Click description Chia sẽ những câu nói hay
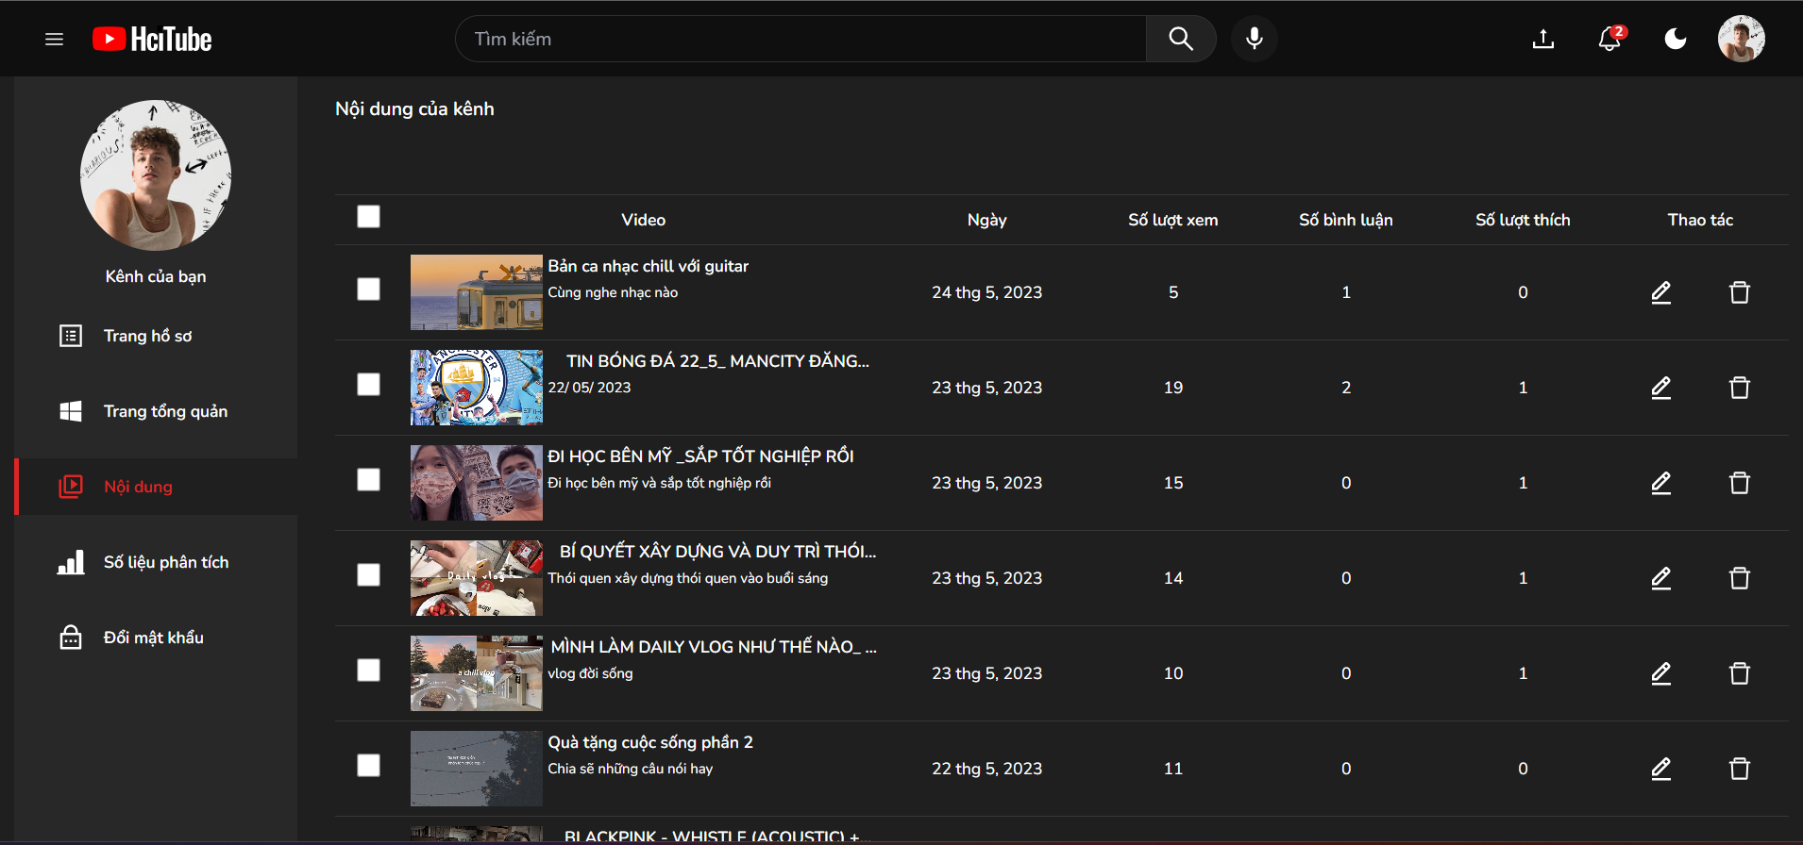 pos(631,769)
